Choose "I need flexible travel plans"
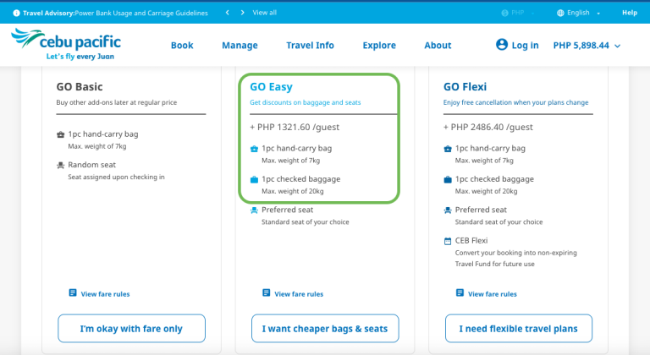 click(518, 328)
